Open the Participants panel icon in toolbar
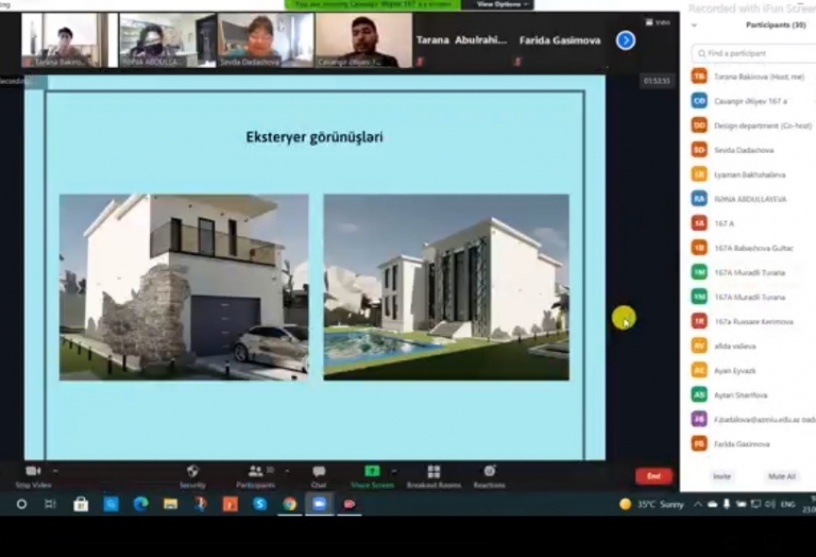 point(255,471)
